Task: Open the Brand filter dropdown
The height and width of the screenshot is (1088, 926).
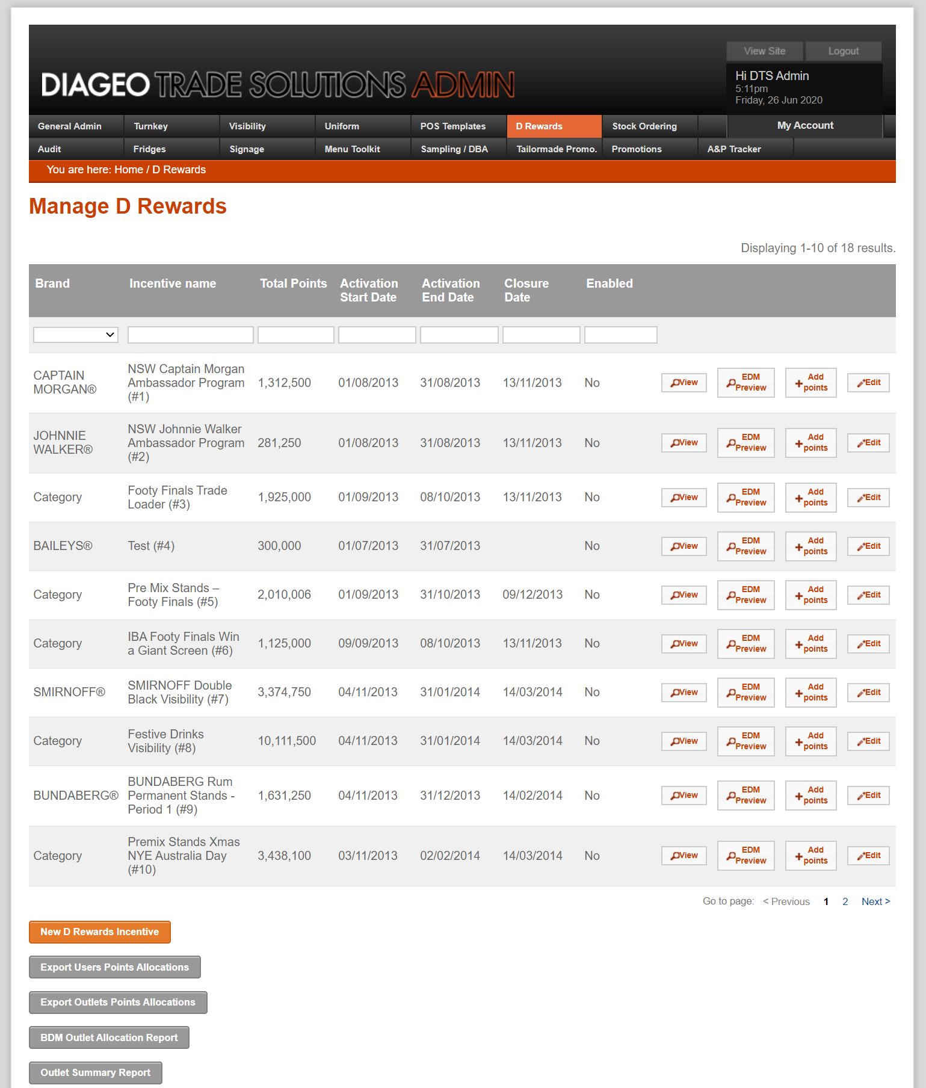Action: click(76, 335)
